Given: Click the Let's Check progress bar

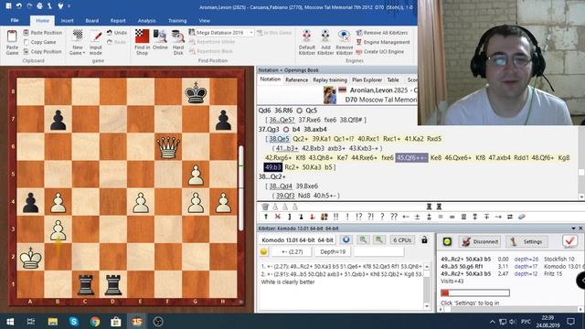Looking at the screenshot, I should (x=475, y=292).
